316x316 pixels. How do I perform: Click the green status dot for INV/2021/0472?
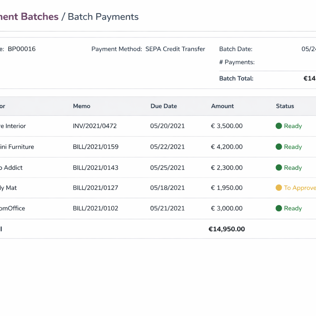[279, 126]
